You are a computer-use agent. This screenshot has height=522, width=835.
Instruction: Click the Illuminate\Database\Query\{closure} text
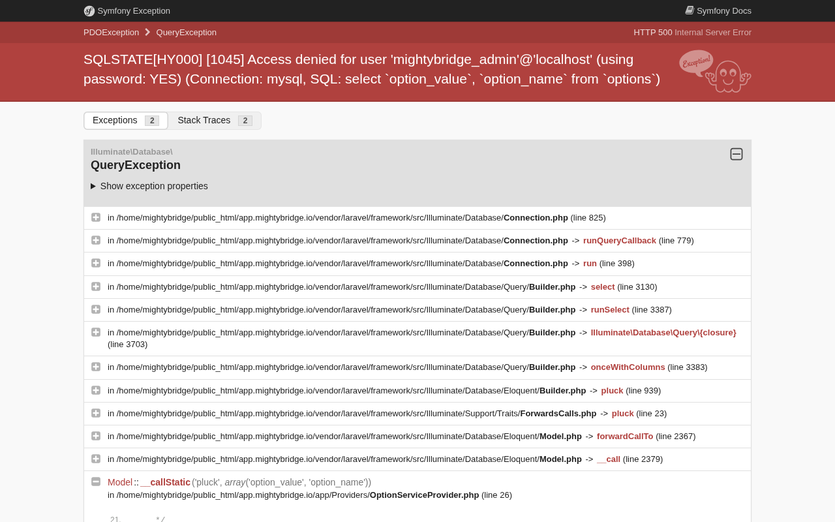point(663,333)
